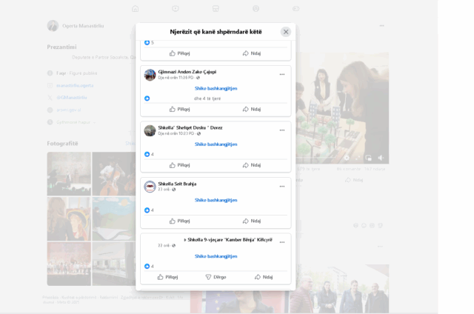Screen dimensions: 474x314
Task: Open arsimi.gov.al website link
Action: [x=69, y=110]
